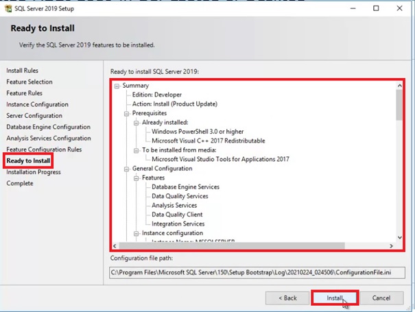The image size is (415, 312).
Task: Select the Already installed: label
Action: 165,123
